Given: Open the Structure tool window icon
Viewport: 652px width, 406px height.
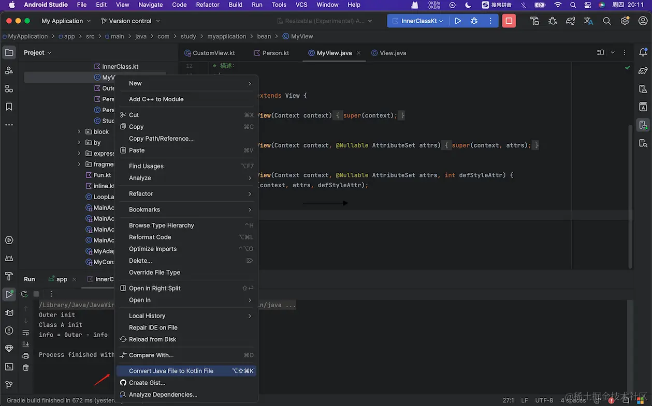Looking at the screenshot, I should tap(9, 88).
